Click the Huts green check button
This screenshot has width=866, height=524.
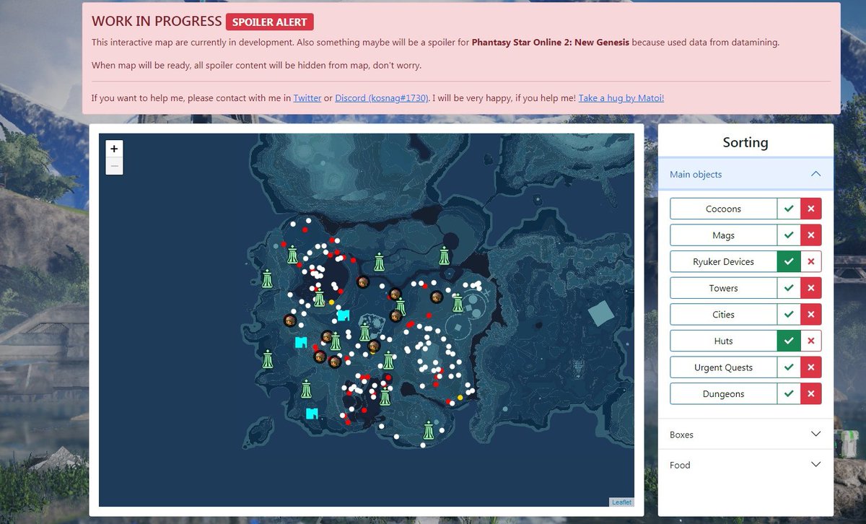pyautogui.click(x=789, y=341)
